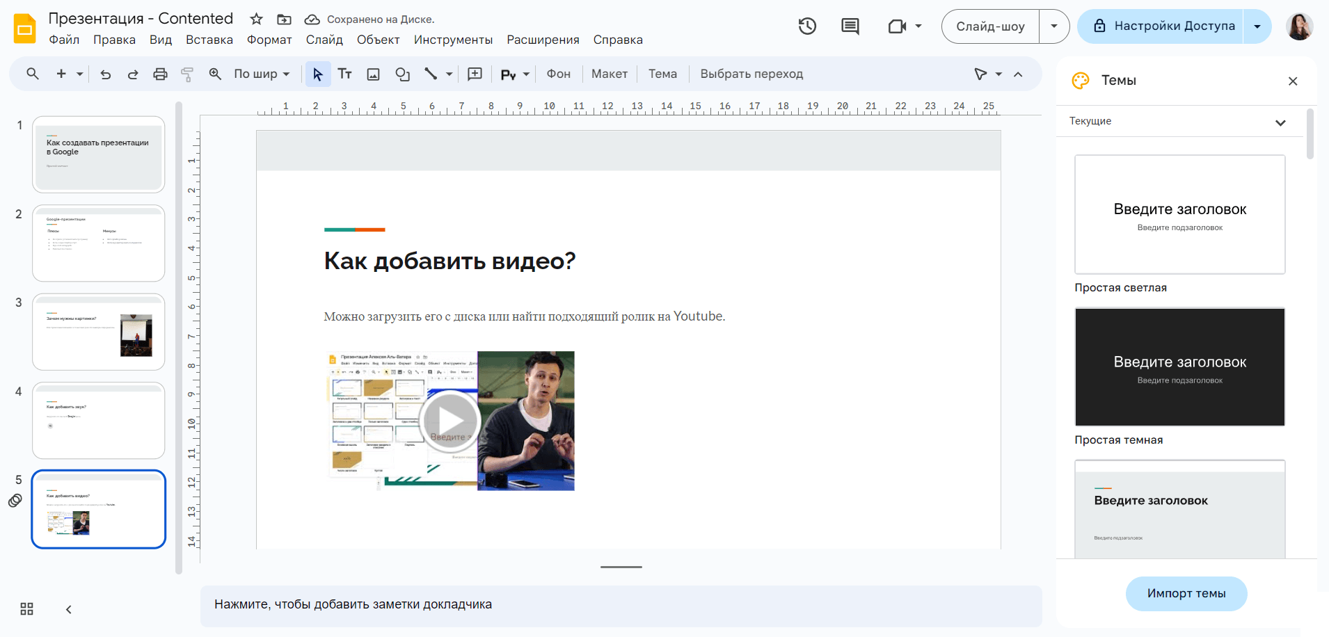Open text input tools icon

[509, 74]
